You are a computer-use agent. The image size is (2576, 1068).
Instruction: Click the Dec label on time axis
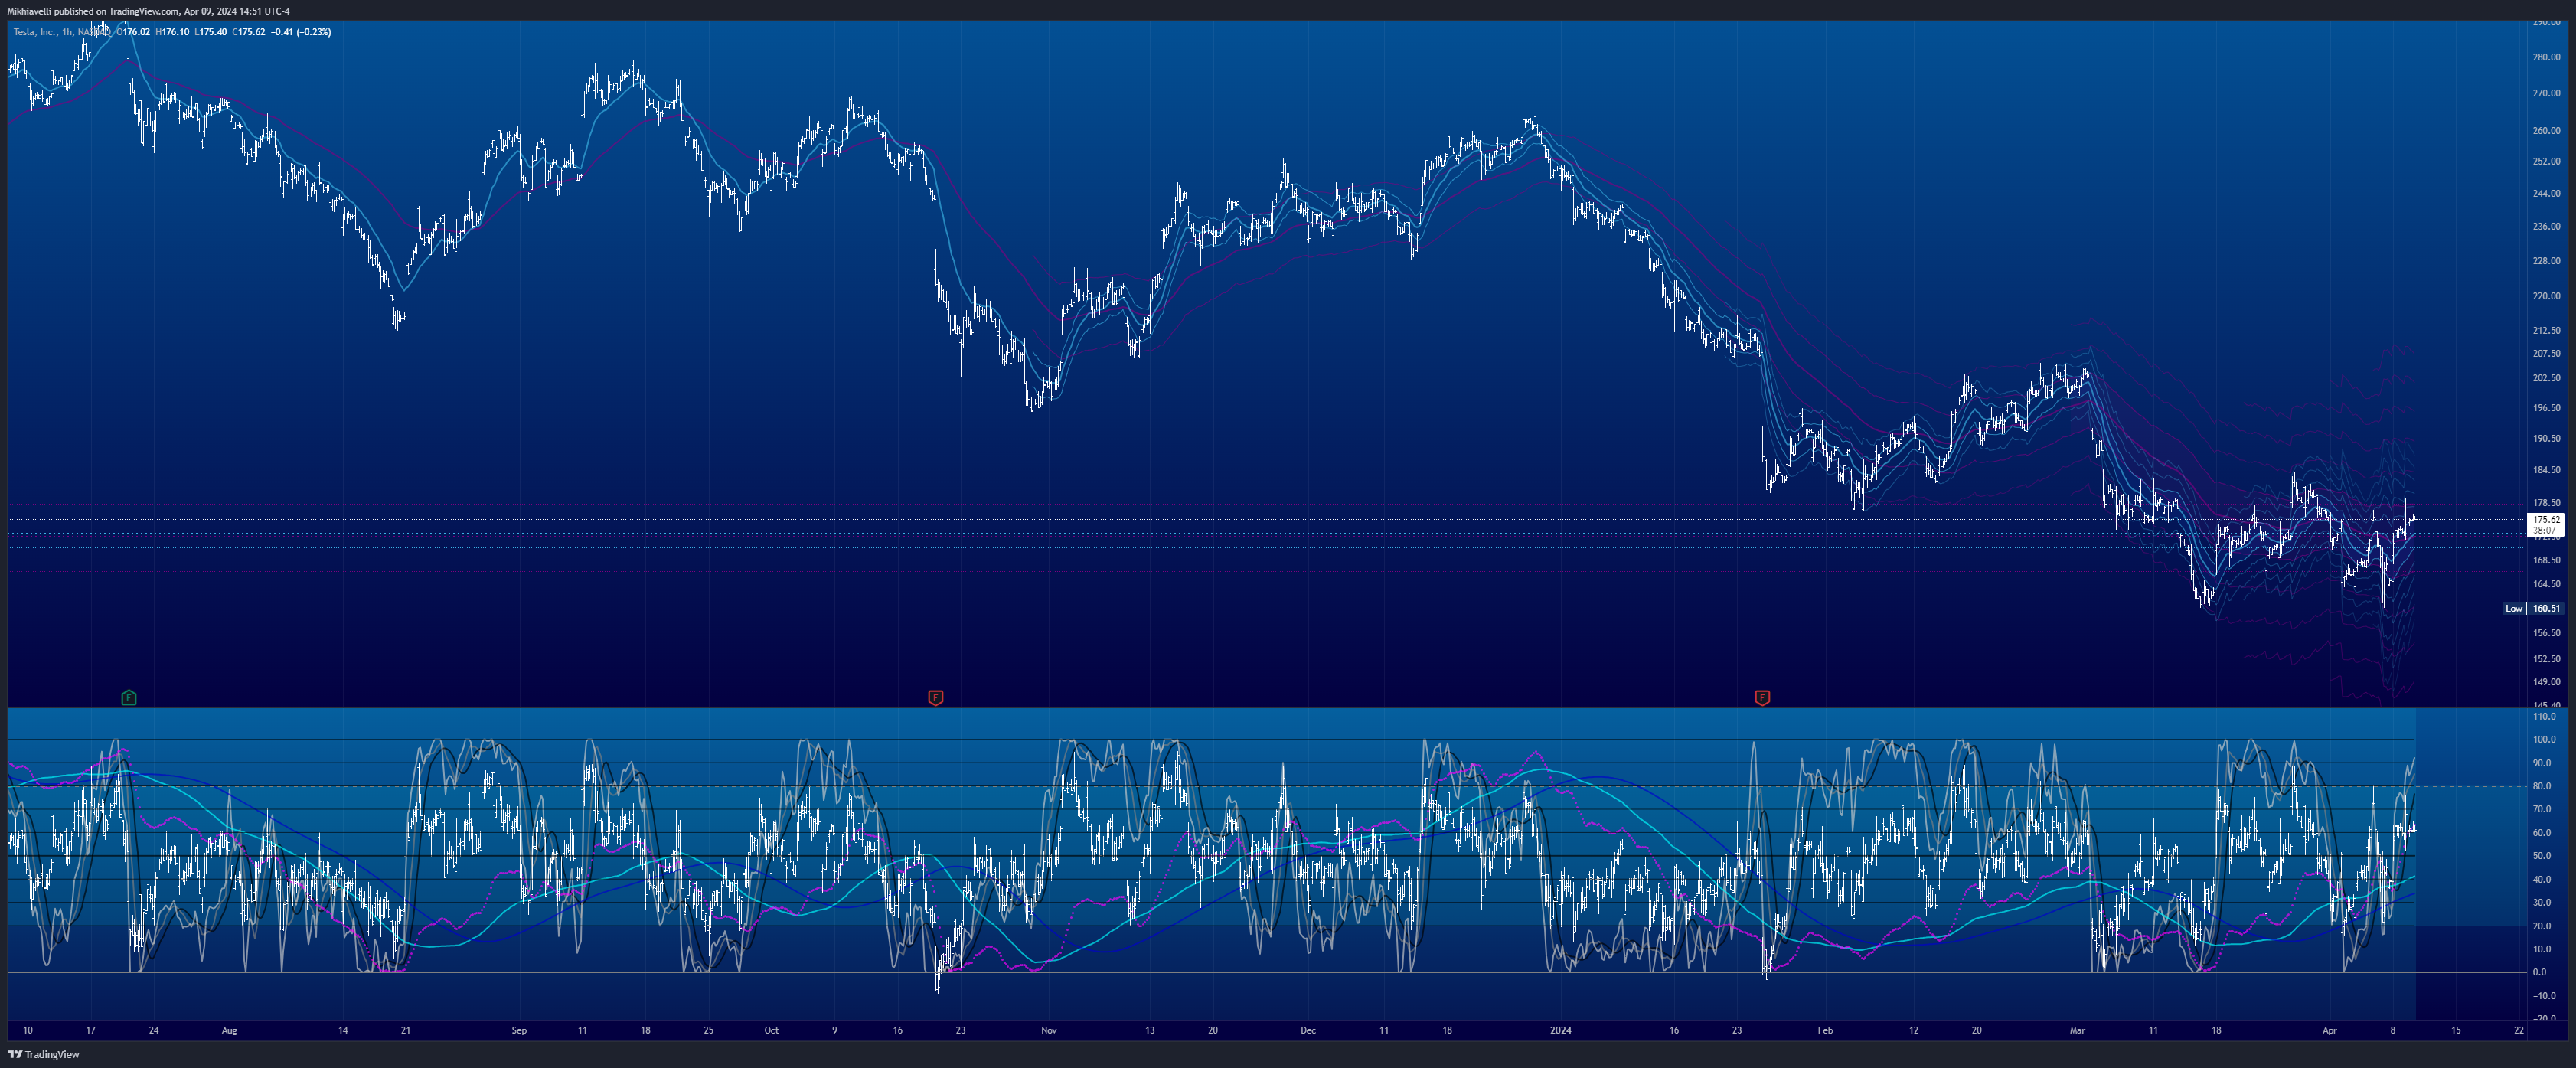click(x=1308, y=1030)
